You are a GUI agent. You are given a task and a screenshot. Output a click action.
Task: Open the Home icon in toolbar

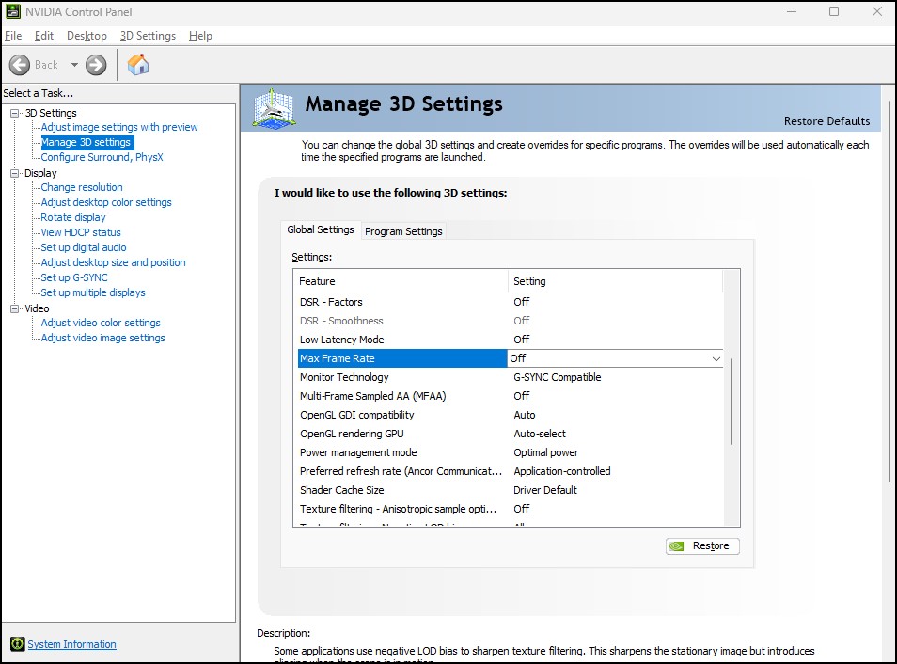click(x=138, y=65)
